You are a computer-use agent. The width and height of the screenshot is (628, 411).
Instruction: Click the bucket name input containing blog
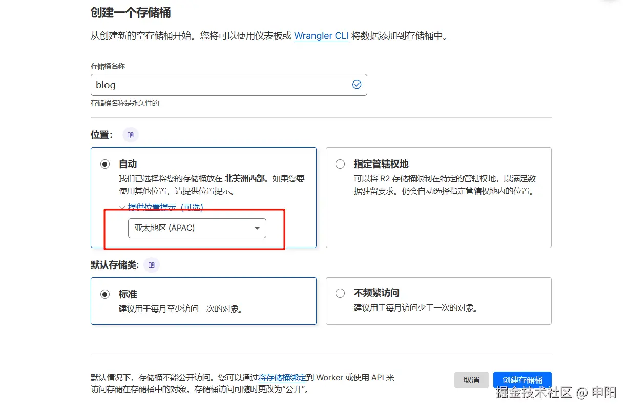coord(229,85)
